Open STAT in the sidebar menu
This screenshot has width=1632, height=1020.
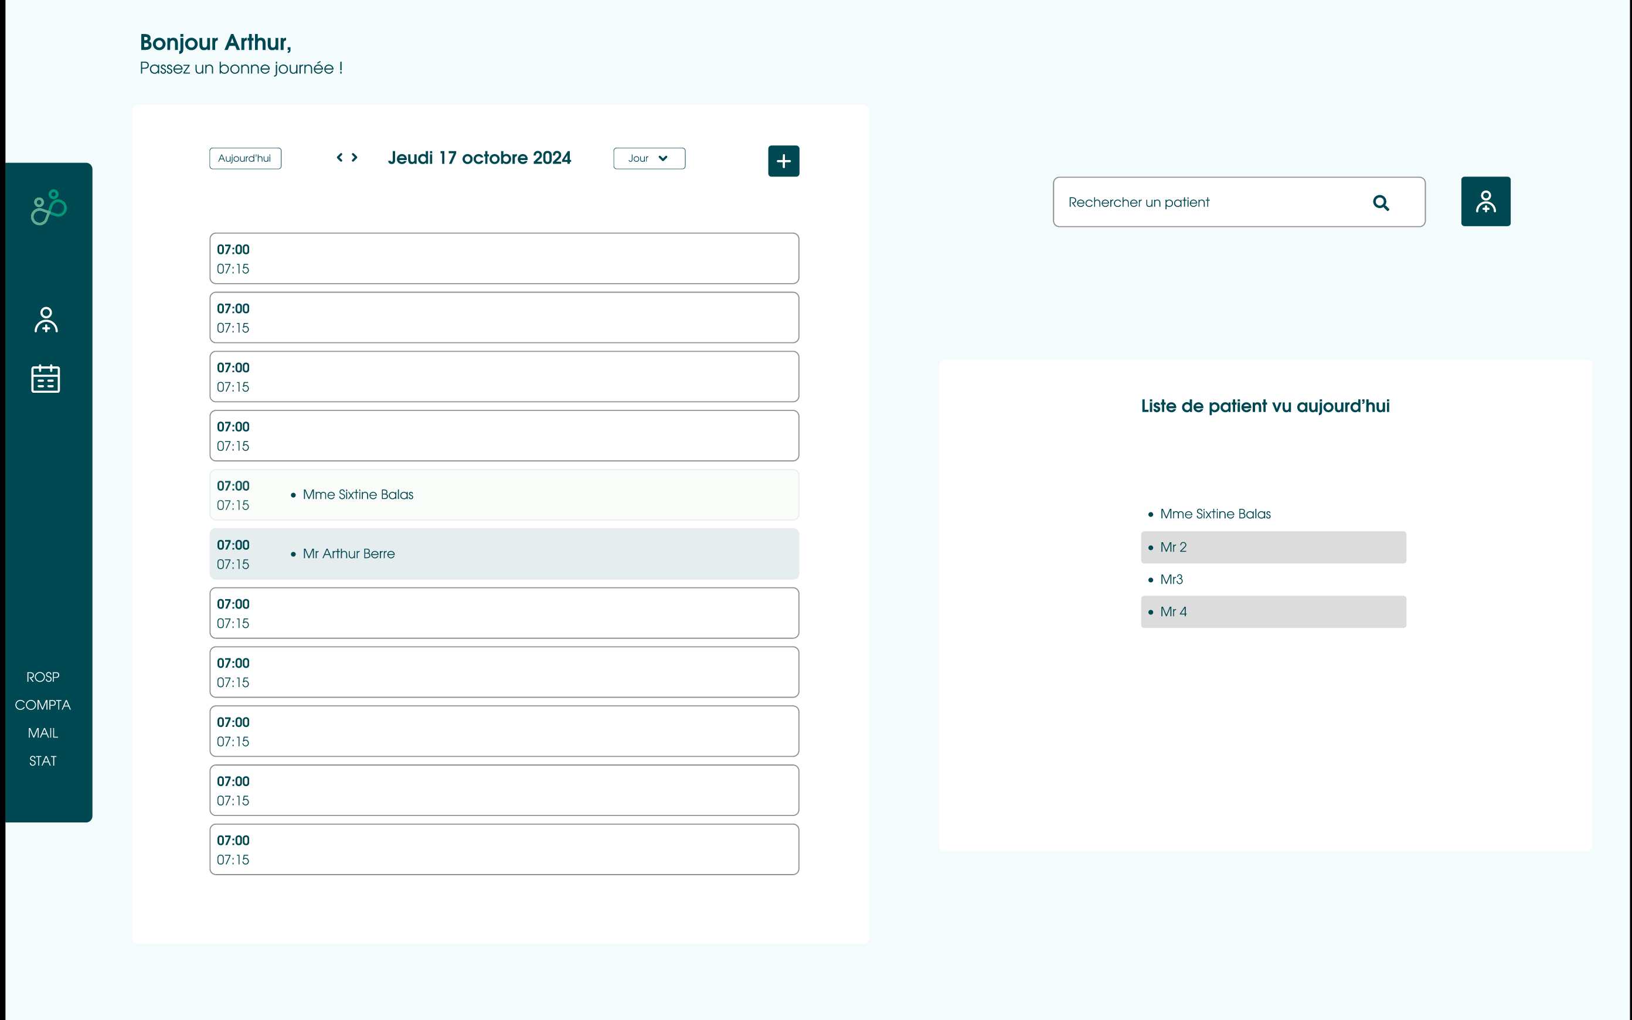tap(42, 761)
